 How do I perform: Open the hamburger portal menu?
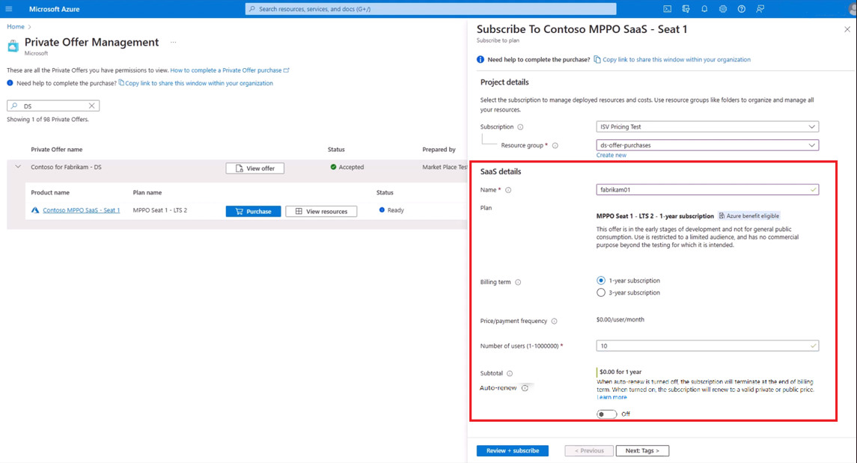9,9
